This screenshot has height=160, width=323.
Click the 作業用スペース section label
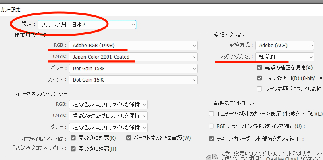tap(31, 35)
